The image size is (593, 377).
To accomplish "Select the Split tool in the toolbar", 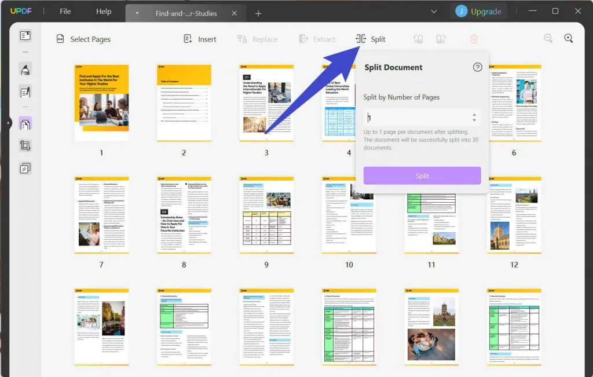I will point(371,39).
